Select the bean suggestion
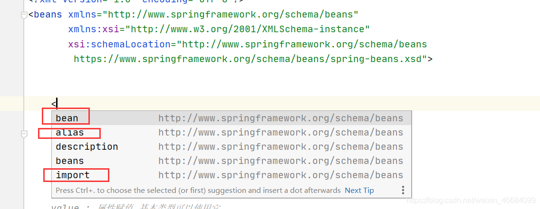Screen dimensions: 540x209 67,118
